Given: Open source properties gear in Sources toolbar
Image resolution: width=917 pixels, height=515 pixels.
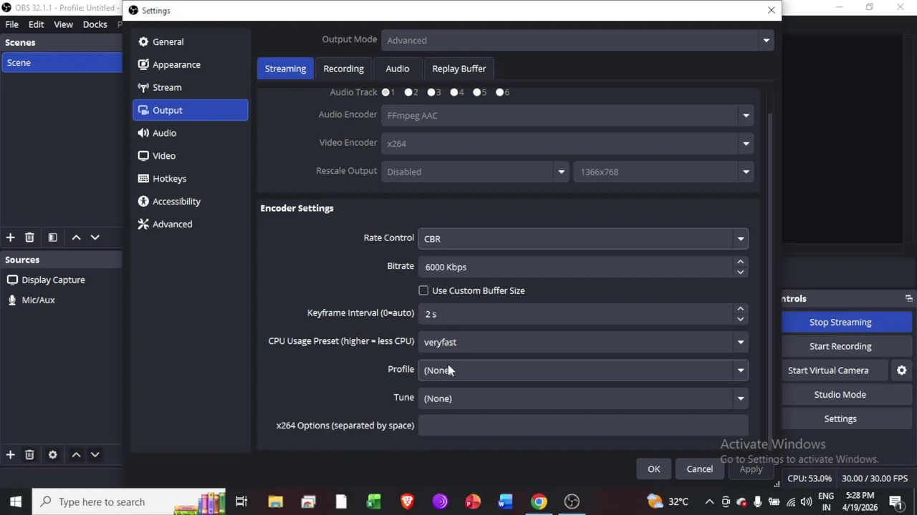Looking at the screenshot, I should [52, 455].
